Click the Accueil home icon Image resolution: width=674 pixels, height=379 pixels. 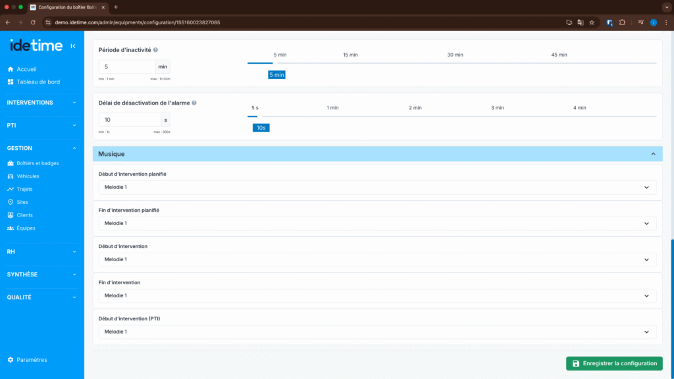click(x=11, y=69)
